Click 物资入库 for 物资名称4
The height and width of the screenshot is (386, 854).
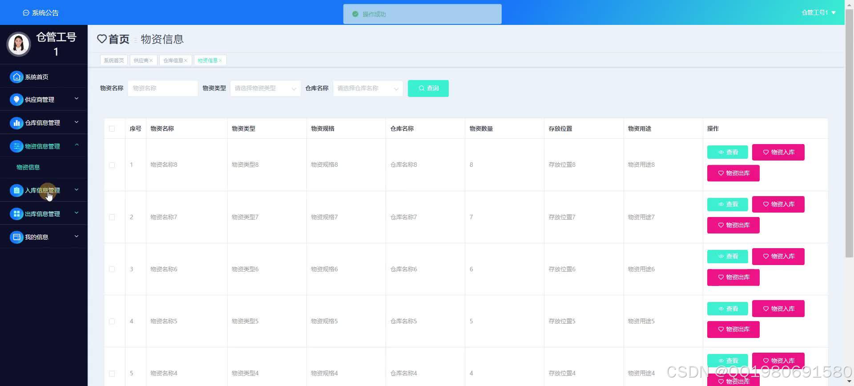778,361
